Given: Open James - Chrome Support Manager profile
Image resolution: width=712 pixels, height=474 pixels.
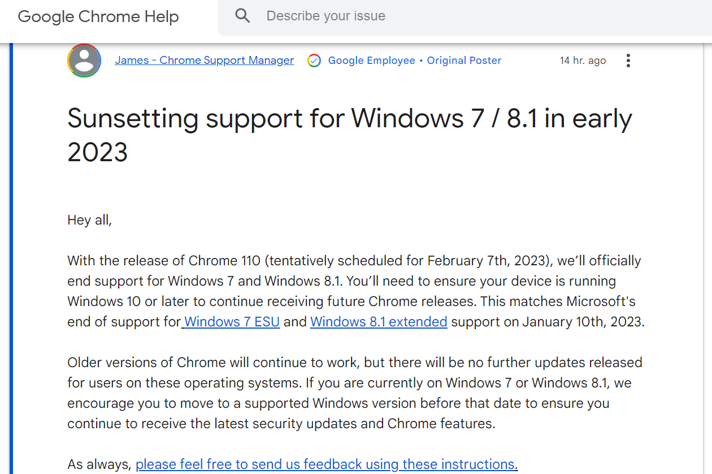Looking at the screenshot, I should pyautogui.click(x=204, y=61).
